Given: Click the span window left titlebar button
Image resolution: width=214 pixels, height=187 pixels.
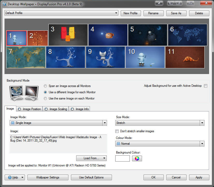Looking at the screenshot, I should point(171,3).
